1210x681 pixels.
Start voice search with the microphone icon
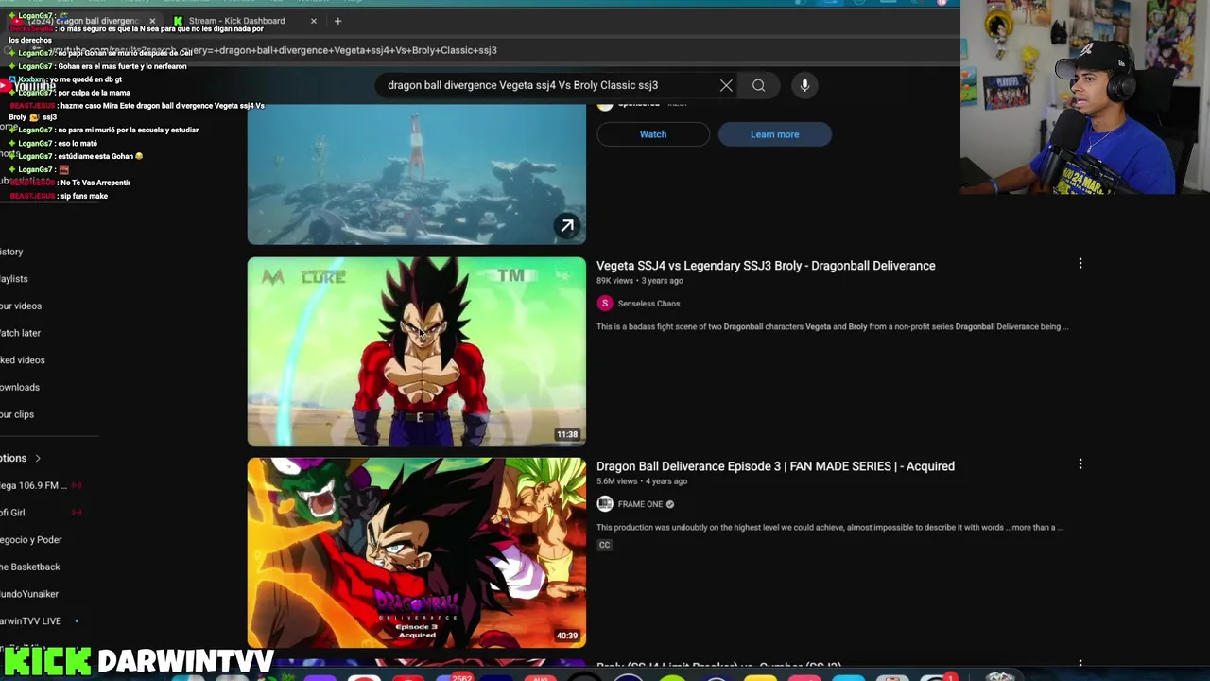804,85
